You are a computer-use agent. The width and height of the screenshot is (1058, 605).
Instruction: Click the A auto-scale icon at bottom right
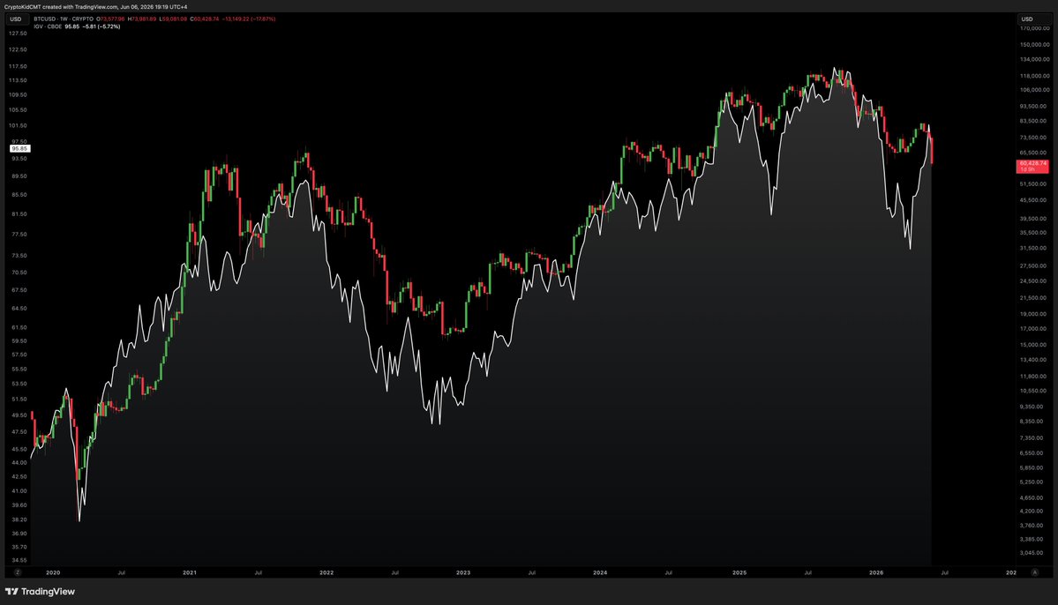(x=1034, y=572)
